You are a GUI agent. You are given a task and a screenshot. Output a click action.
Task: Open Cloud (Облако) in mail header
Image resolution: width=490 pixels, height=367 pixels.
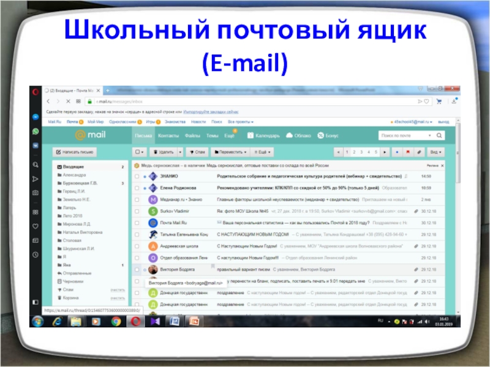click(x=298, y=135)
